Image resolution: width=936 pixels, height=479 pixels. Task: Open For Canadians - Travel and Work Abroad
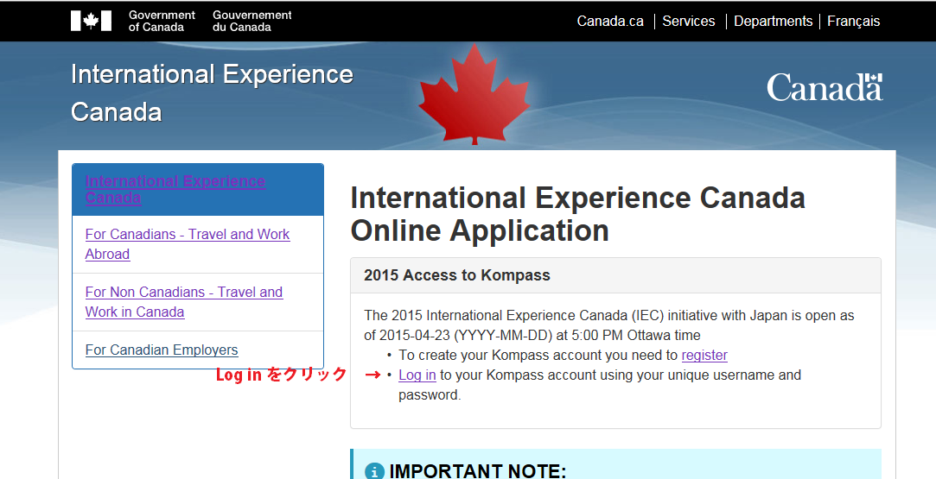point(188,244)
